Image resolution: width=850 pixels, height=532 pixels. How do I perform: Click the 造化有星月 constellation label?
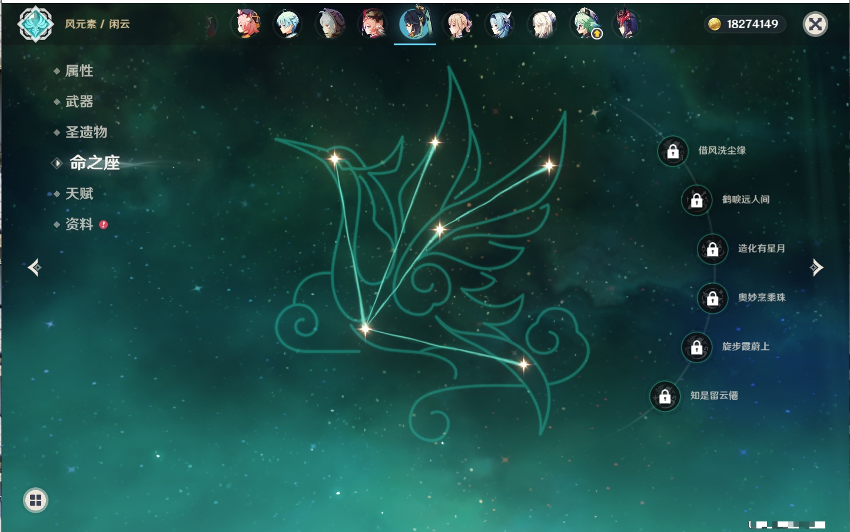coord(762,248)
